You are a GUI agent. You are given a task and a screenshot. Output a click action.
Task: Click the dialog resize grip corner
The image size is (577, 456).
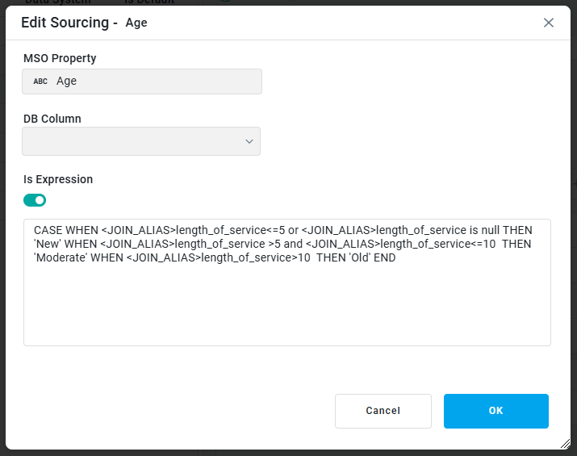564,443
